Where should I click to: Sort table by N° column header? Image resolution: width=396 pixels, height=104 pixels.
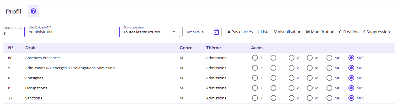[x=11, y=48]
